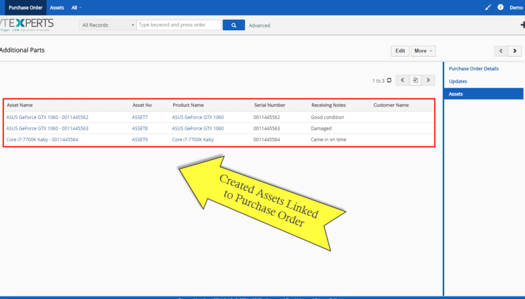
Task: Click serial number 0011445564 cell
Action: pos(267,140)
